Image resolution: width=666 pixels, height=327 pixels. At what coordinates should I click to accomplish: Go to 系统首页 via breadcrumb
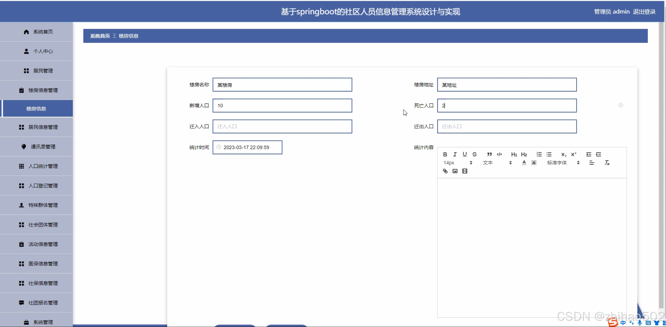100,36
